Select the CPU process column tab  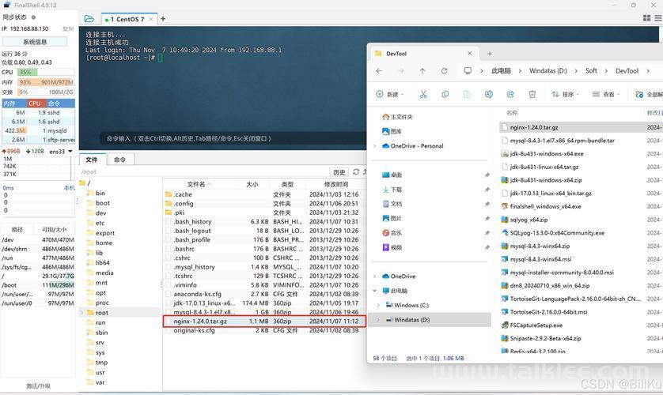[x=35, y=103]
